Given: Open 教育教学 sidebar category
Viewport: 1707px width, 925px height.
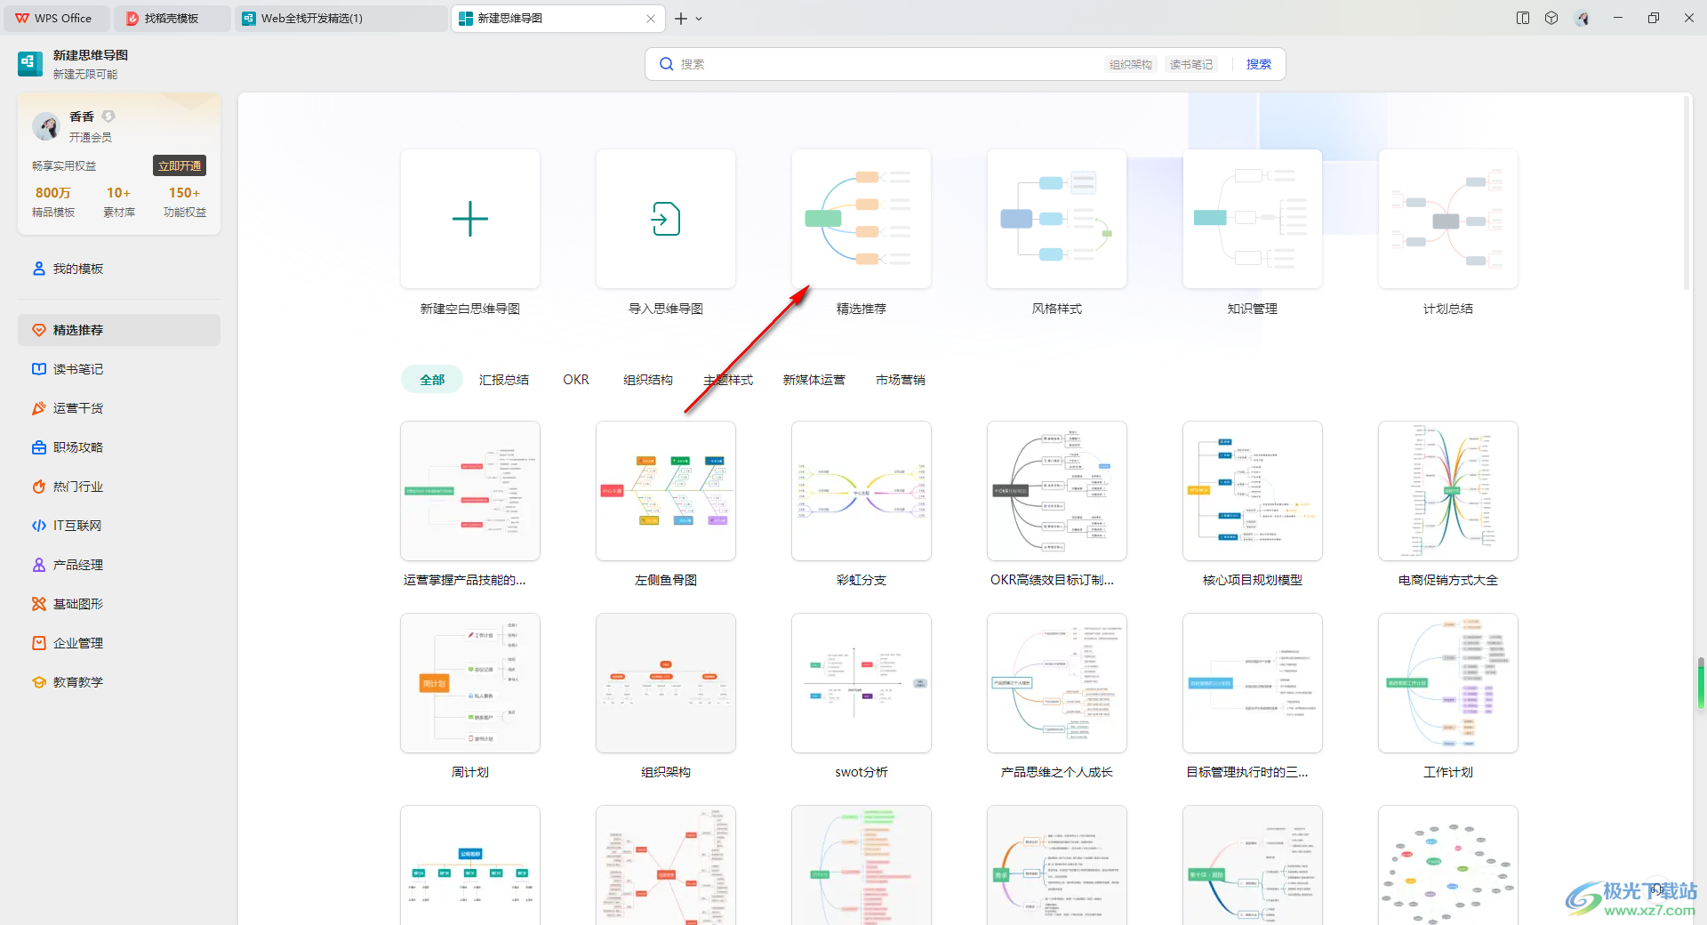Looking at the screenshot, I should tap(119, 682).
